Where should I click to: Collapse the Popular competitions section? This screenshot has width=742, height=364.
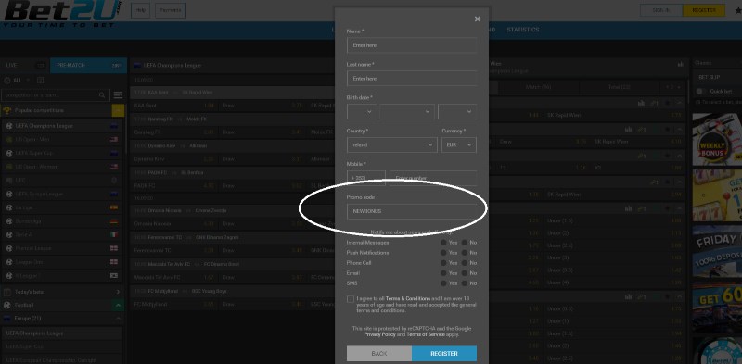118,110
